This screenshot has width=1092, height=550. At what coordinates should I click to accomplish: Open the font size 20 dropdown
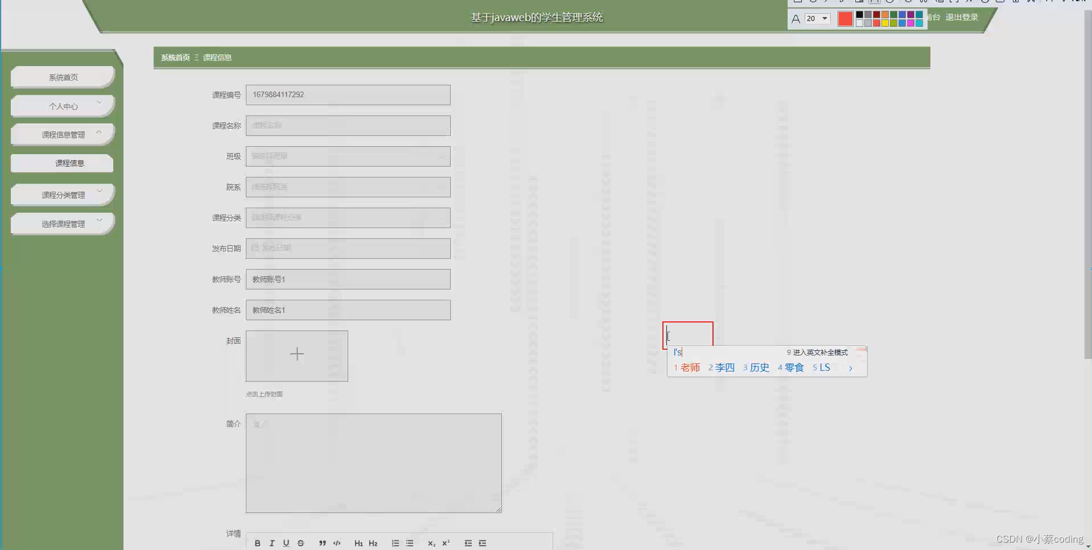click(x=818, y=19)
